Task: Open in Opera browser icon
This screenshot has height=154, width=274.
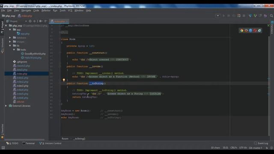Action: 255,30
